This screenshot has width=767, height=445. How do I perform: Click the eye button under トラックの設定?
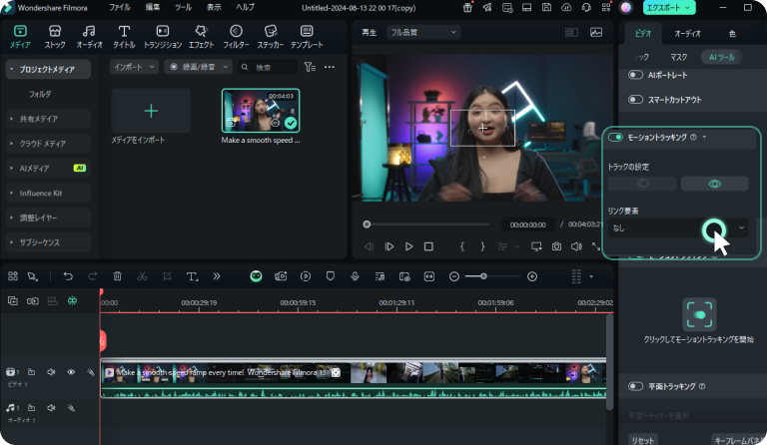tap(715, 184)
